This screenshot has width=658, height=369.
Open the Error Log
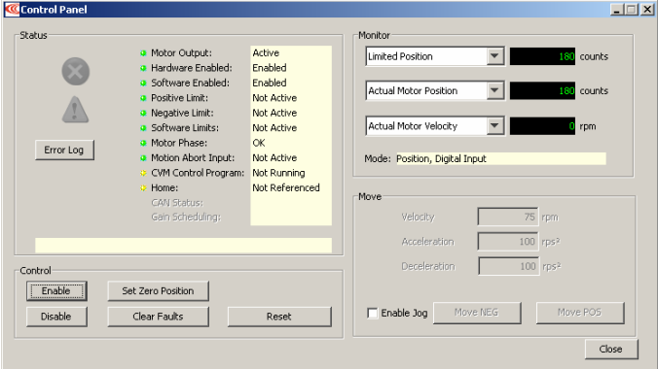point(64,150)
